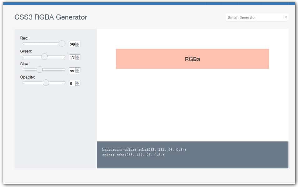Screen dimensions: 298x187
Task: Click the Red value increment arrow
Action: pos(77,43)
